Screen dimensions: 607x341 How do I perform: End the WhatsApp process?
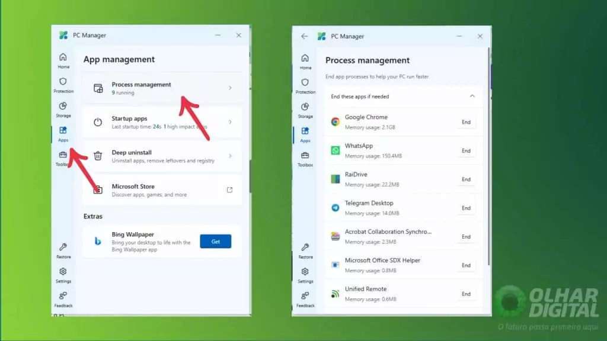[x=466, y=150]
